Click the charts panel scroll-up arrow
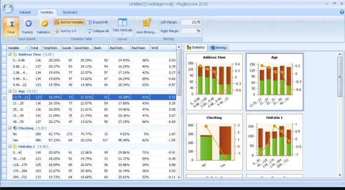Viewport: 345px width, 190px height. pyautogui.click(x=340, y=54)
